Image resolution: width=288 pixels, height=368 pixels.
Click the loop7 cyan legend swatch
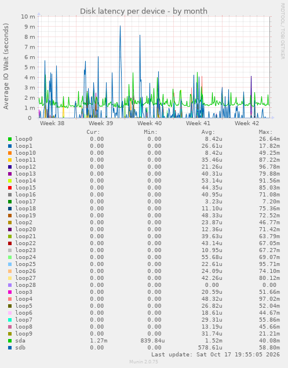pos(10,320)
